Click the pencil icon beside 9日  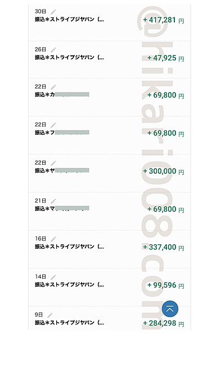click(49, 315)
